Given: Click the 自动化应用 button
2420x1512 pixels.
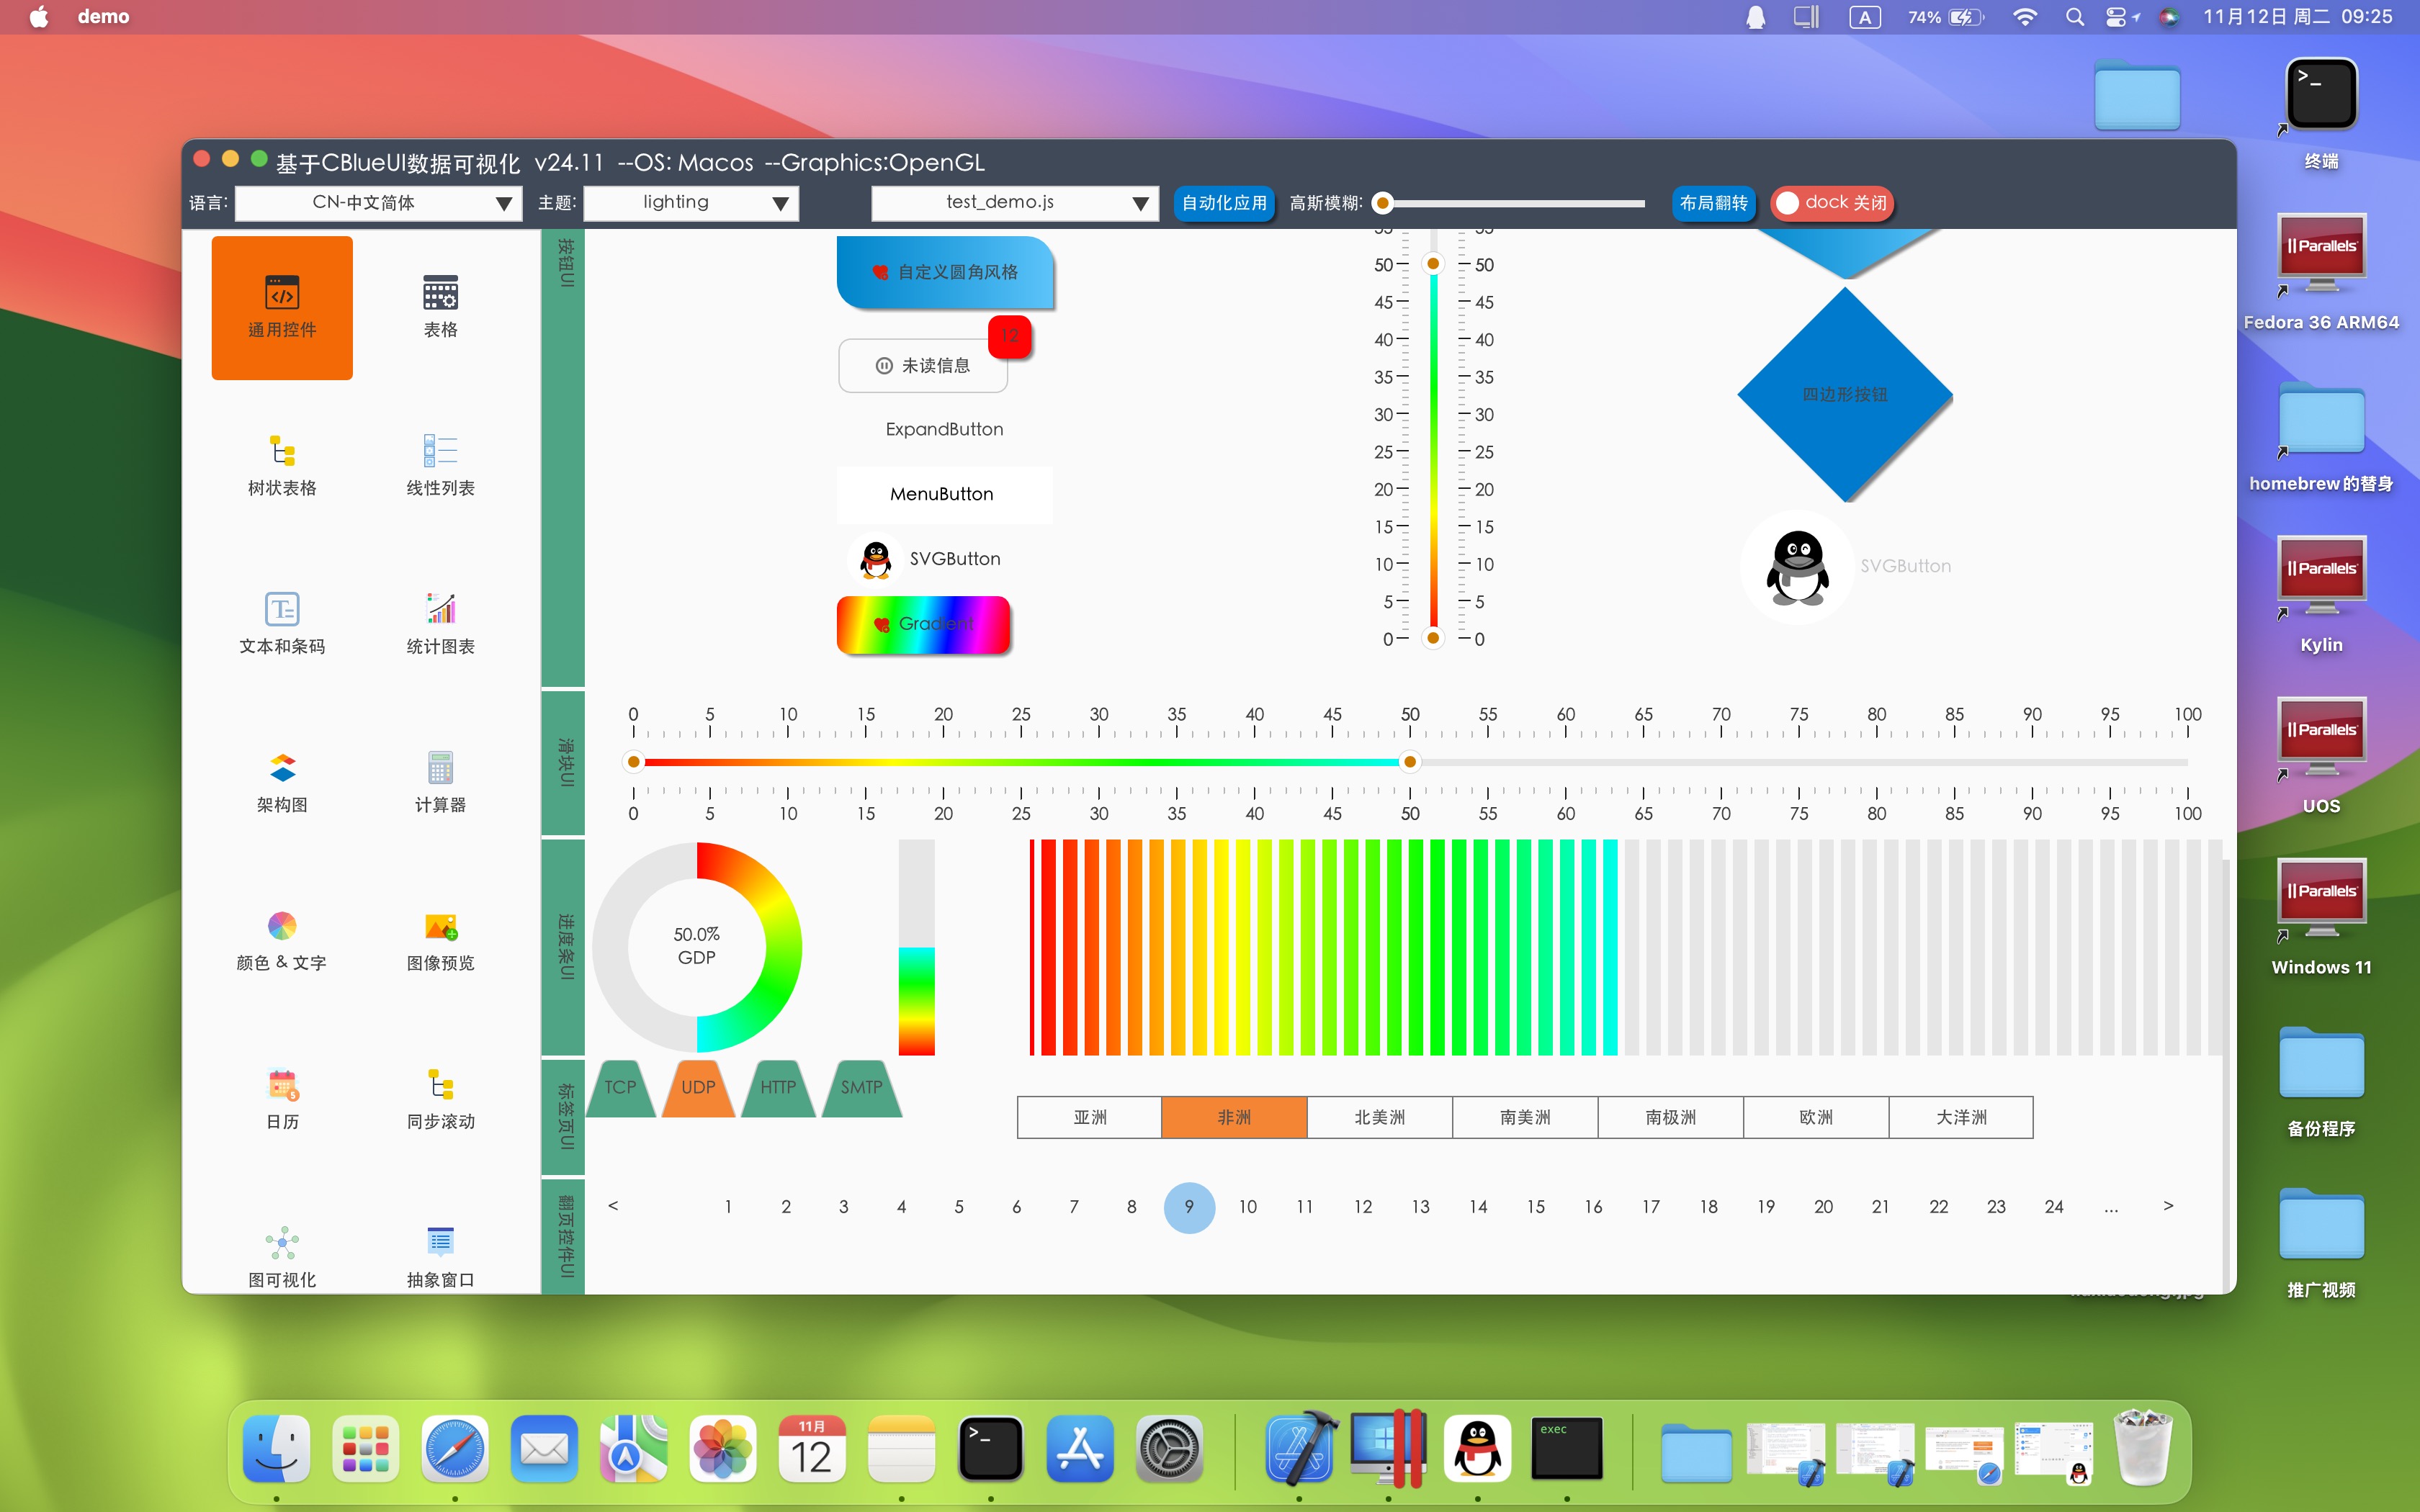Looking at the screenshot, I should coord(1223,203).
